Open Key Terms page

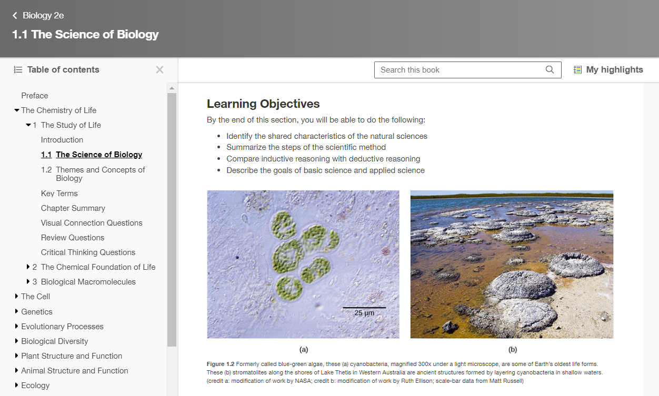(x=59, y=194)
